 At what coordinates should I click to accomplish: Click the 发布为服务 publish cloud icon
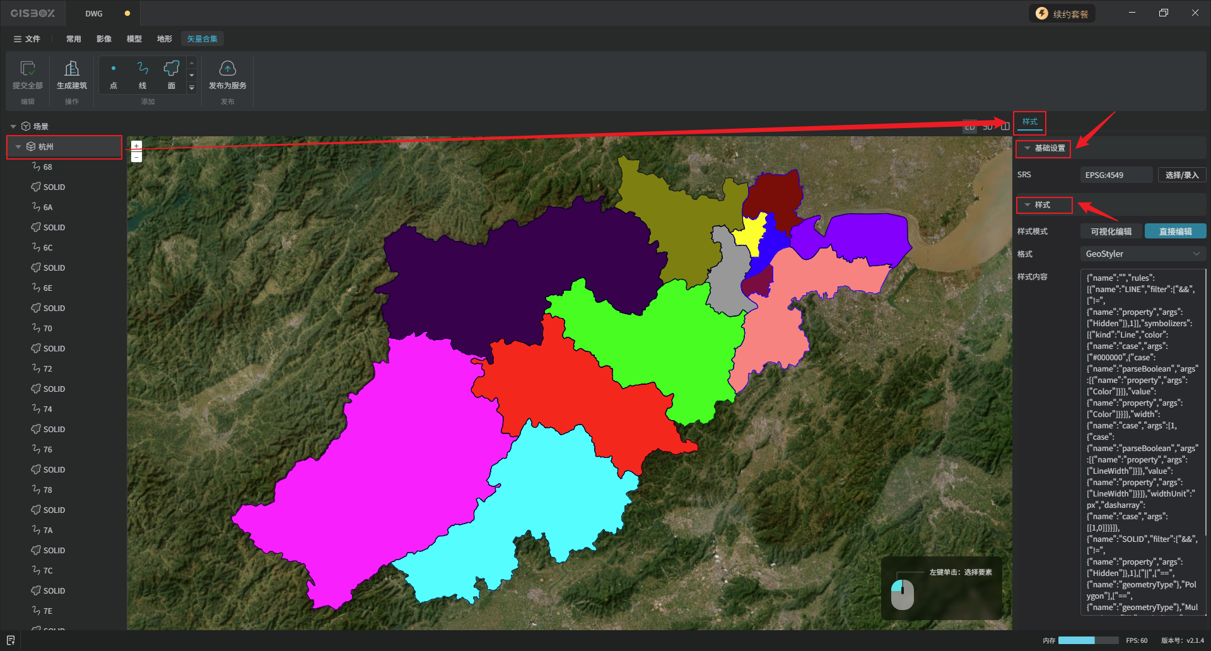point(227,69)
